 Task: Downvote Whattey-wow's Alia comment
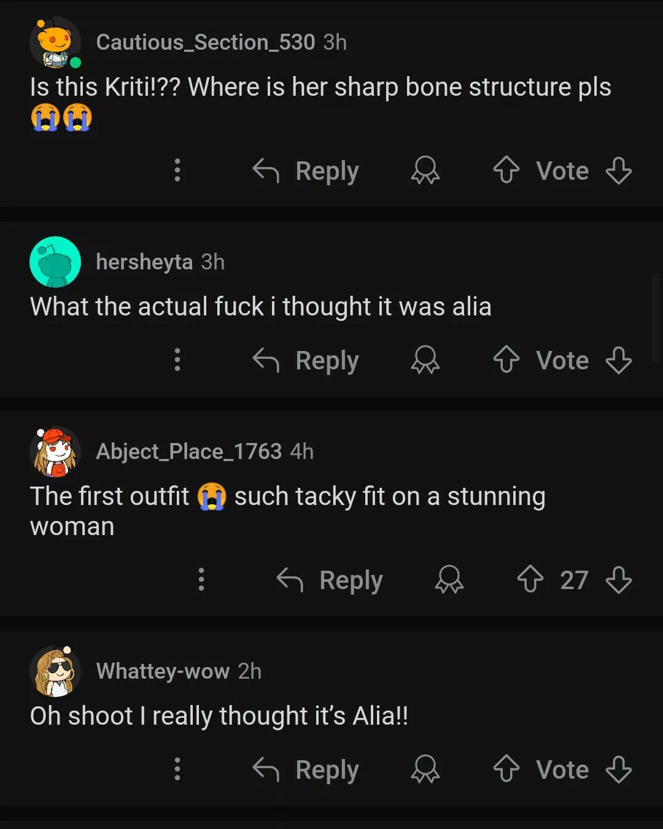pyautogui.click(x=618, y=769)
